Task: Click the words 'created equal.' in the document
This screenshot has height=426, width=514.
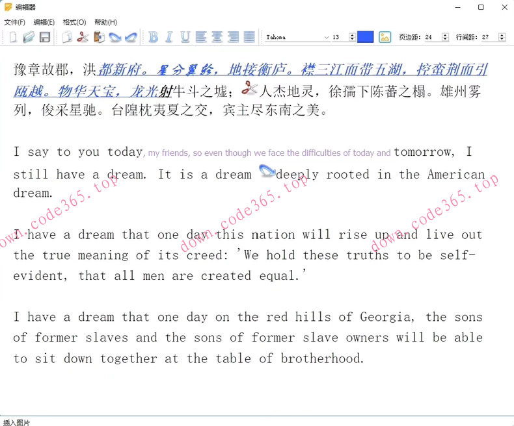Action: 250,276
